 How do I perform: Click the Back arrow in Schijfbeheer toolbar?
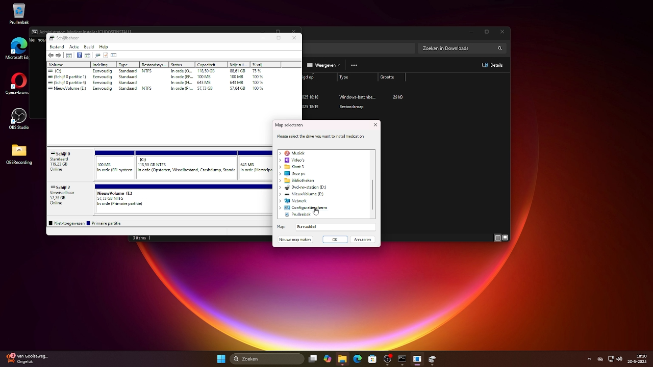coord(51,55)
